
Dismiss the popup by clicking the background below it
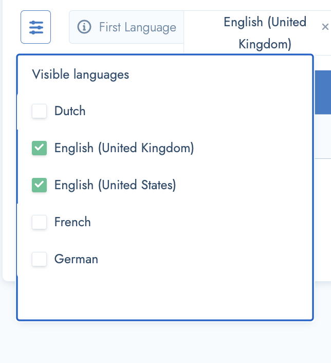(165, 342)
